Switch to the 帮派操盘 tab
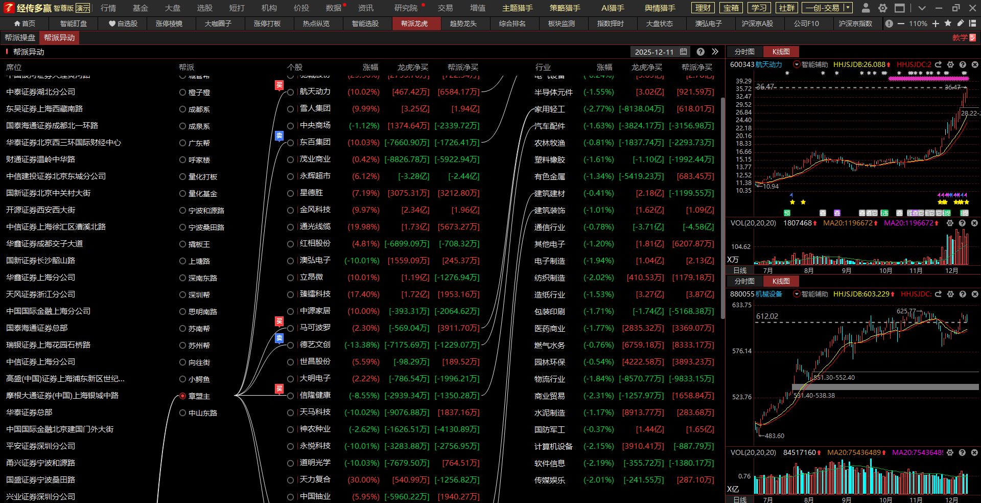981x503 pixels. 20,38
